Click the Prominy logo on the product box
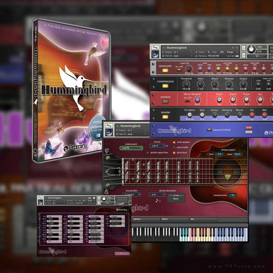This screenshot has height=273, width=273. point(75,147)
